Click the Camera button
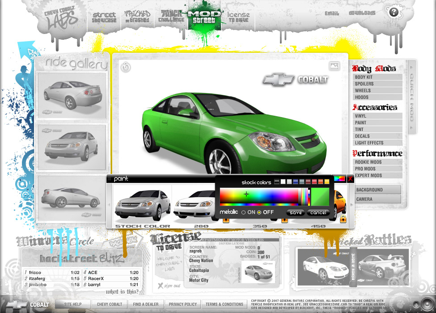This screenshot has width=436, height=313. tap(377, 199)
